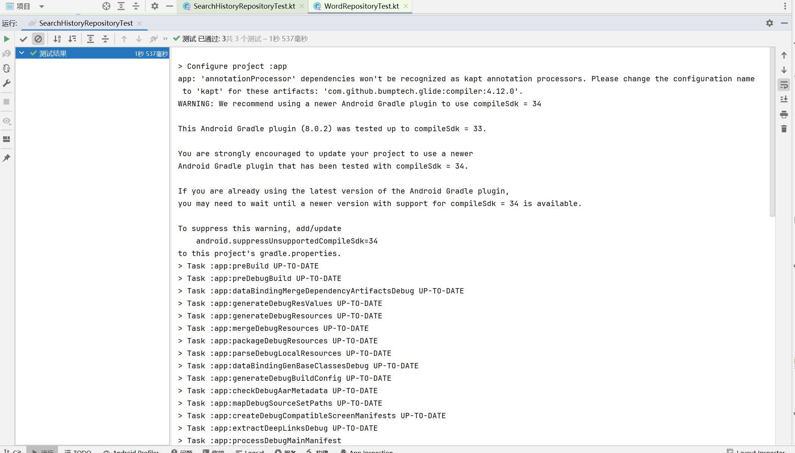Viewport: 795px width, 453px height.
Task: Sort tests by duration
Action: (x=72, y=39)
